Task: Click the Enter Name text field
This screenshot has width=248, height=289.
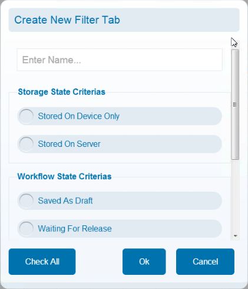Action: 120,60
